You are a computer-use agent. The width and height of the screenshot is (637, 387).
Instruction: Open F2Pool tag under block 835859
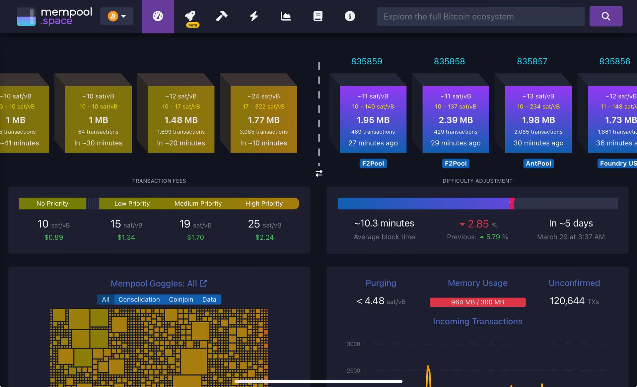pyautogui.click(x=373, y=163)
